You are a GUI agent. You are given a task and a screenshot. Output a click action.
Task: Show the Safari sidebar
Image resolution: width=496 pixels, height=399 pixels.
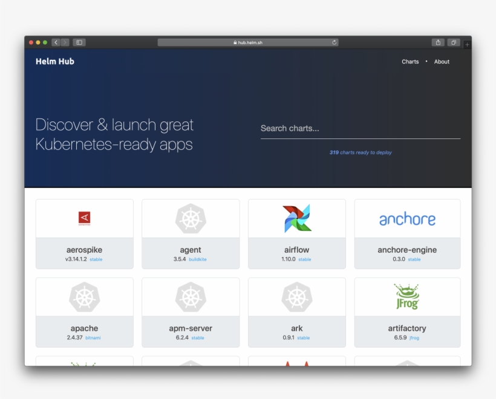point(79,42)
